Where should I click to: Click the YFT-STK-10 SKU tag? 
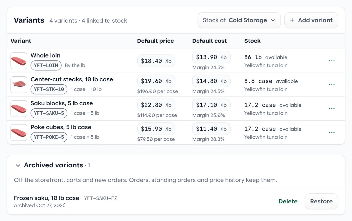(49, 89)
